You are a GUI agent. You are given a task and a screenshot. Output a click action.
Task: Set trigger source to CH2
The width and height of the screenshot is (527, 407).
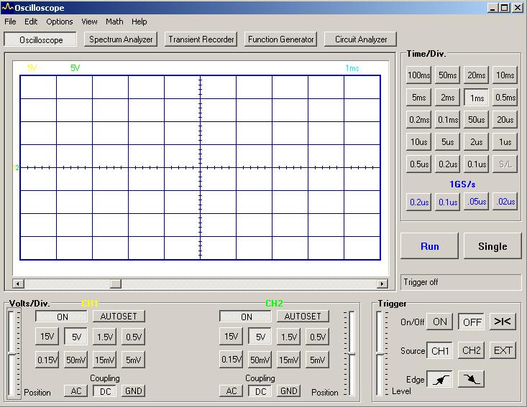pos(472,350)
